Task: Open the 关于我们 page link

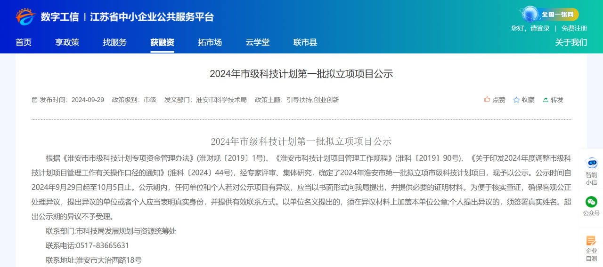Action: coord(571,42)
